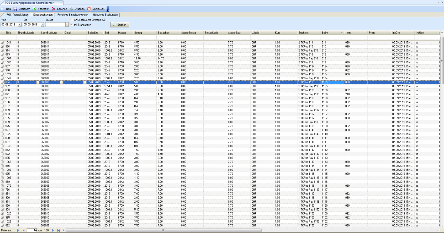Enable 'ohne gebuchte Einträge (SB)' checkbox
Screen dimensions: 444x233
pyautogui.click(x=72, y=20)
